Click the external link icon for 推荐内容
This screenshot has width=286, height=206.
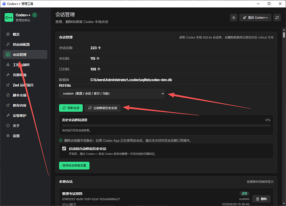[x=8, y=105]
